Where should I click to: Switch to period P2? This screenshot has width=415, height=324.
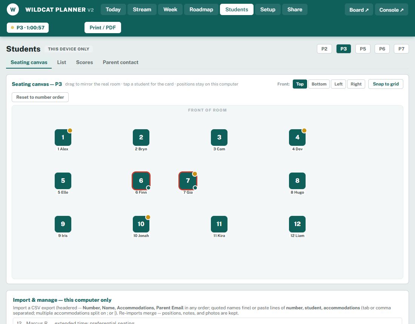[x=324, y=49]
